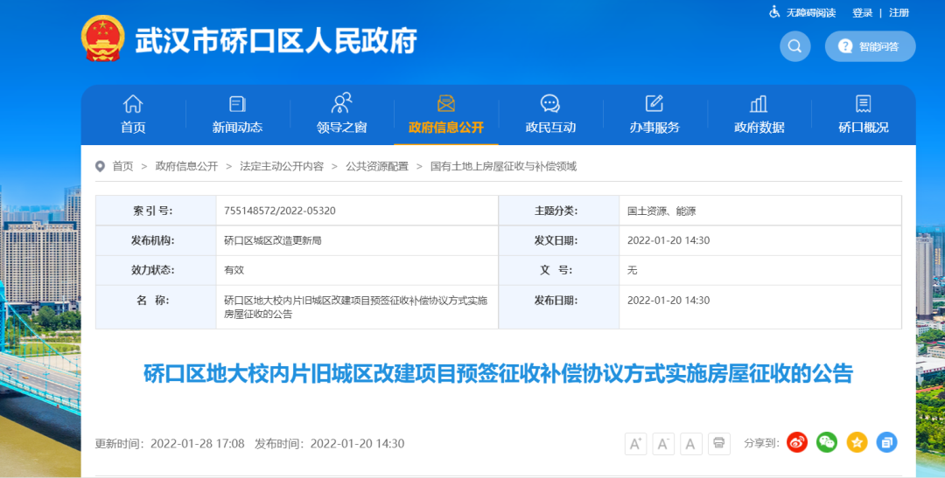Screen dimensions: 945x478
Task: Click 注册 register link
Action: [x=899, y=13]
